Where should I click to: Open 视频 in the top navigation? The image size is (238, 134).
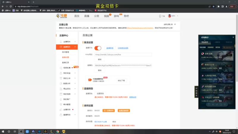[x=107, y=16]
